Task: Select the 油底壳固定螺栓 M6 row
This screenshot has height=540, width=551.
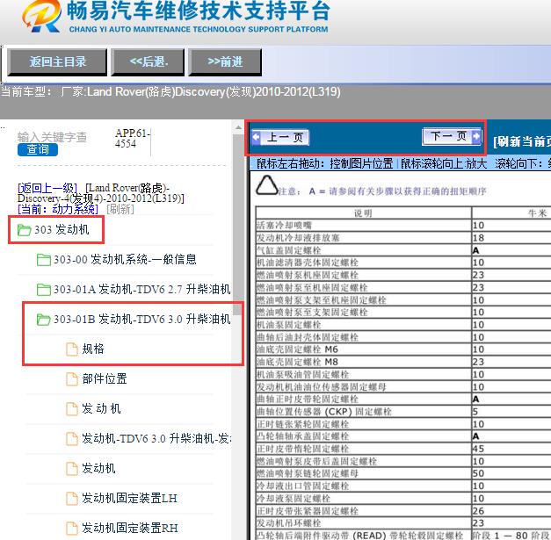Action: coord(403,349)
